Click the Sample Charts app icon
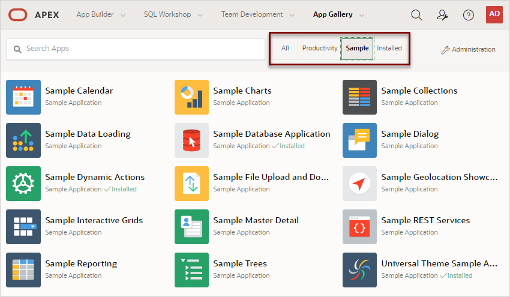The height and width of the screenshot is (297, 510). (191, 97)
